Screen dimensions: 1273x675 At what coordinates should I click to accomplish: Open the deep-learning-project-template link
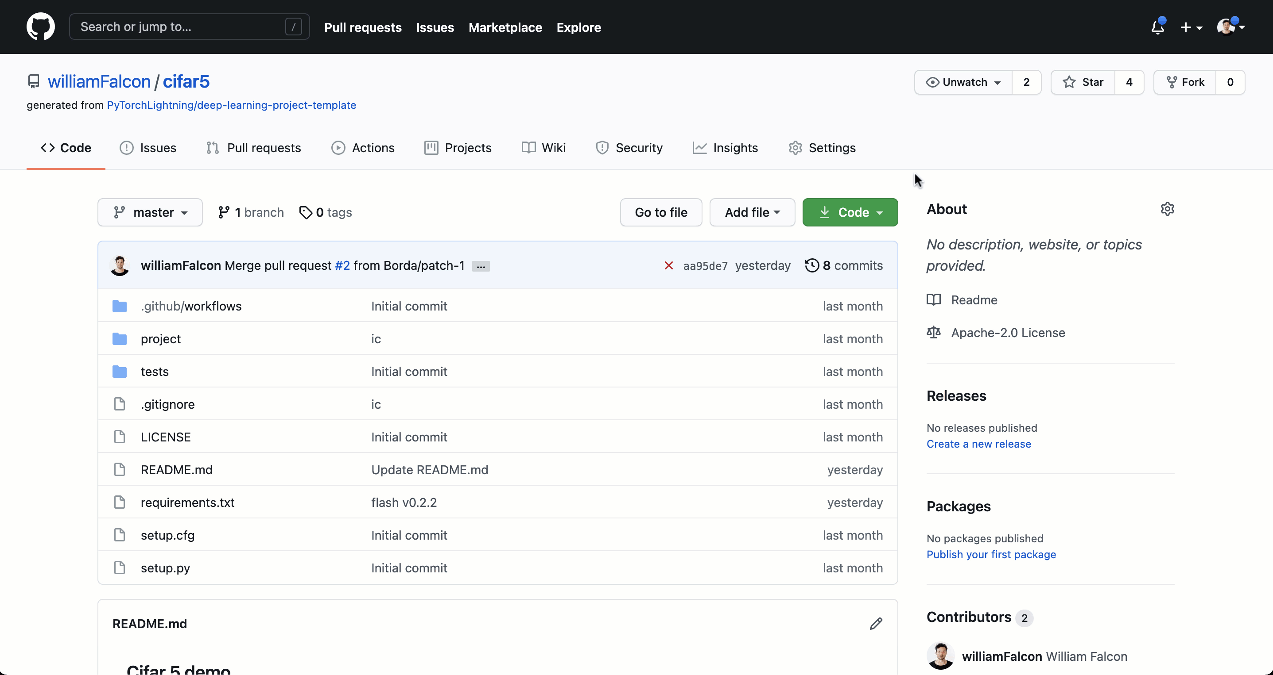click(231, 105)
